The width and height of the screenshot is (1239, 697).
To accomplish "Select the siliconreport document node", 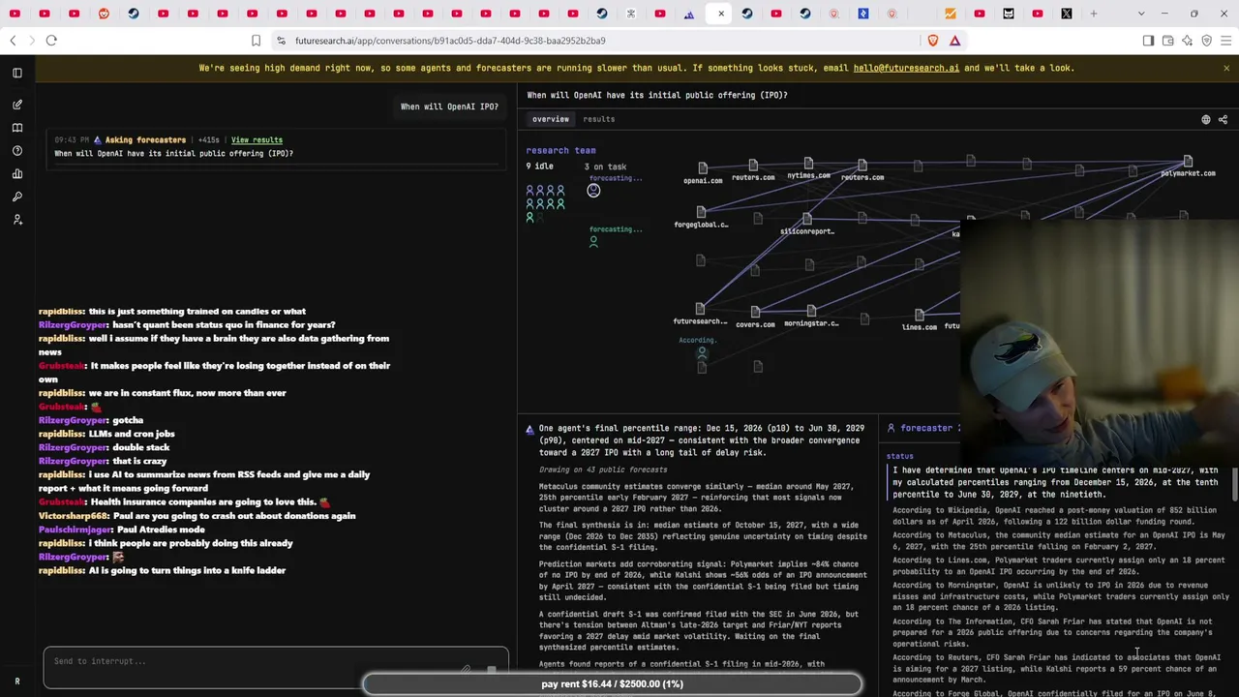I will pyautogui.click(x=807, y=220).
